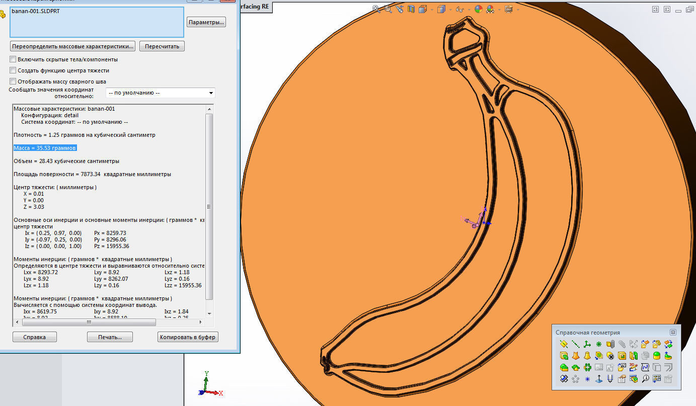Screen dimensions: 696x406
Task: Click the Параметры... button
Action: tap(206, 22)
